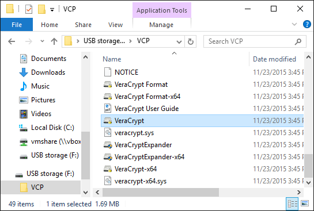Select the veracrypt.sys file name

coord(134,133)
